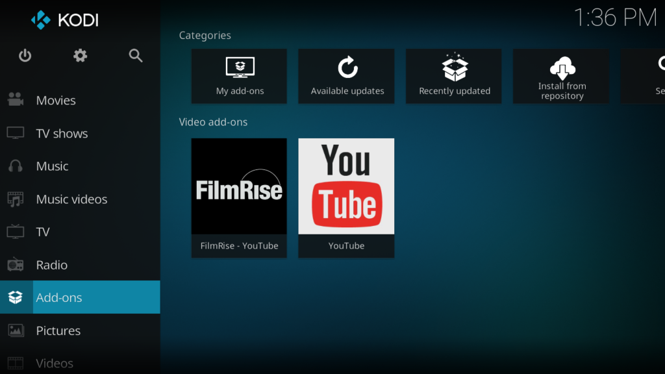
Task: Click the Add-ons box icon
Action: click(16, 297)
